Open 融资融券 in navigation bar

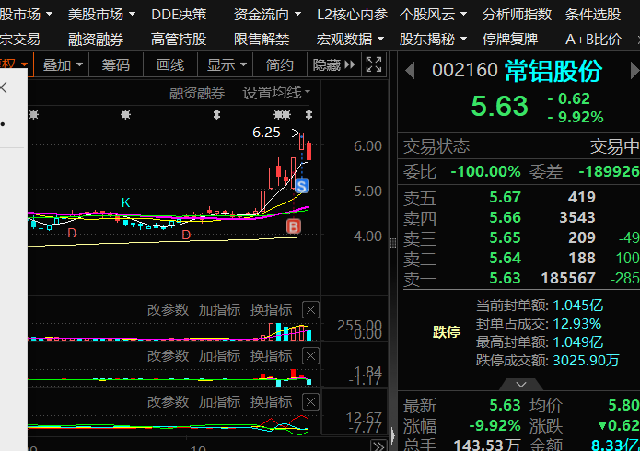[x=96, y=40]
